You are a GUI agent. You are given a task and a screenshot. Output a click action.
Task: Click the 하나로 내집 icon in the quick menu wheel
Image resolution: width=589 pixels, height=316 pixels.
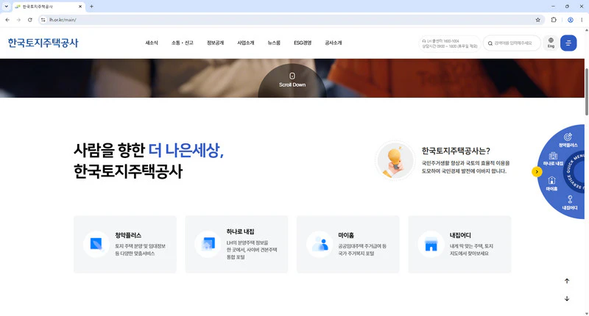point(553,156)
